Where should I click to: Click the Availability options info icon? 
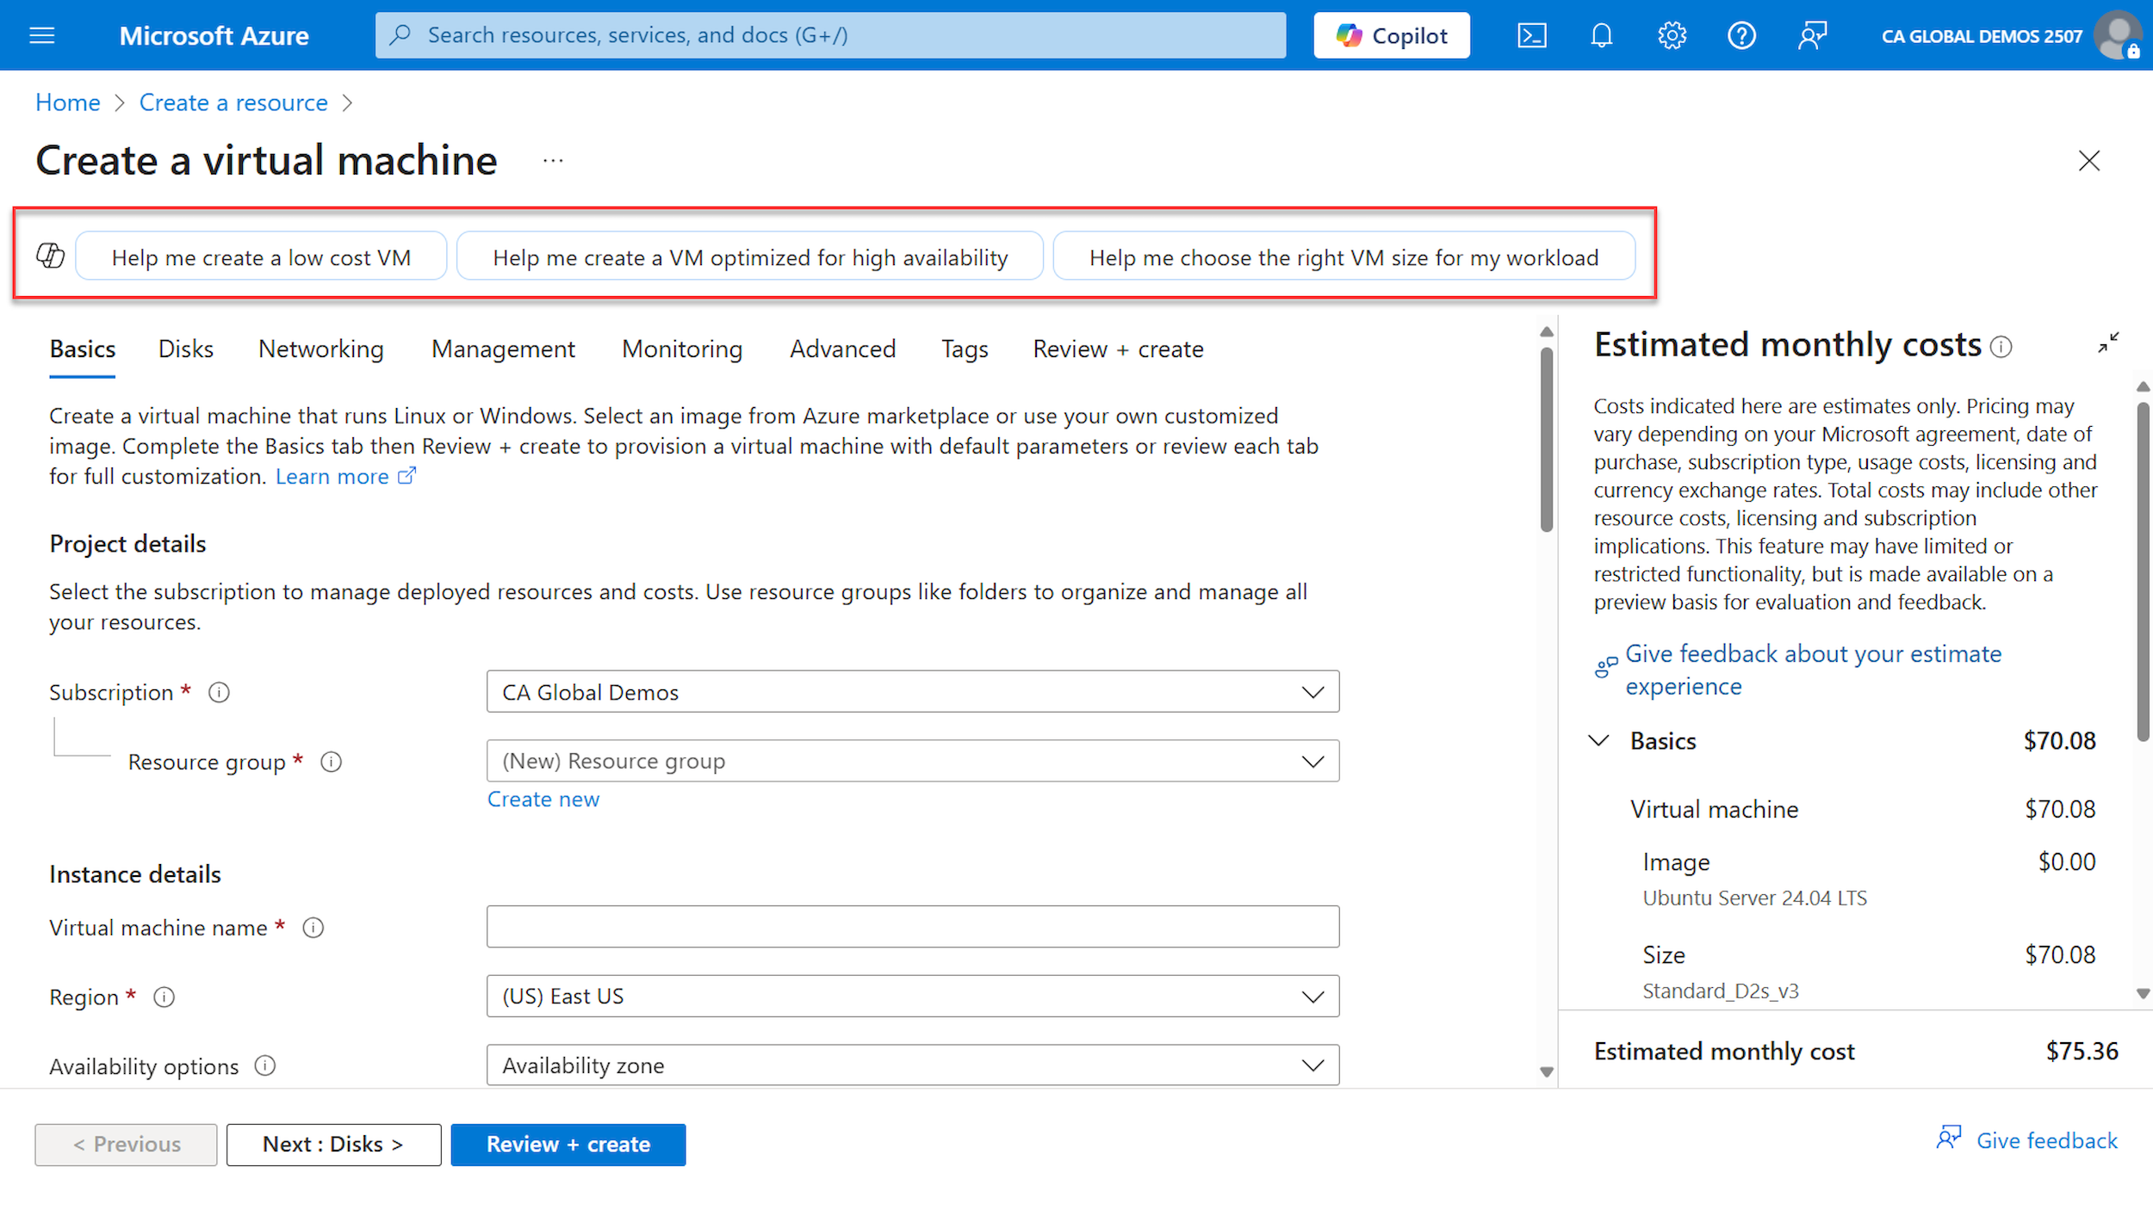(x=265, y=1066)
